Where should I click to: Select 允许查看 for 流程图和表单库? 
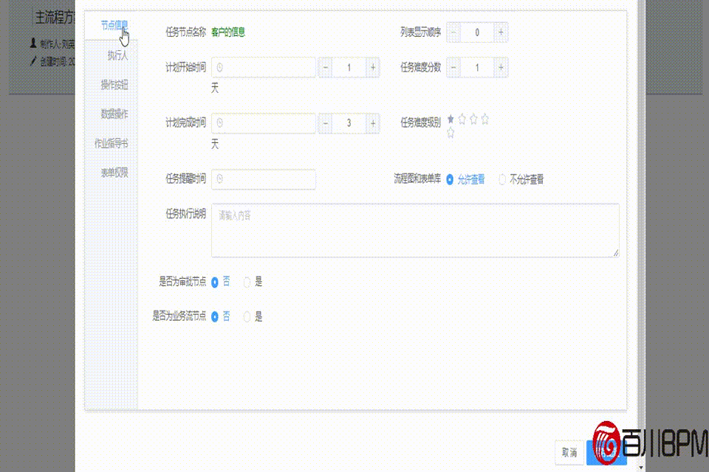click(466, 179)
